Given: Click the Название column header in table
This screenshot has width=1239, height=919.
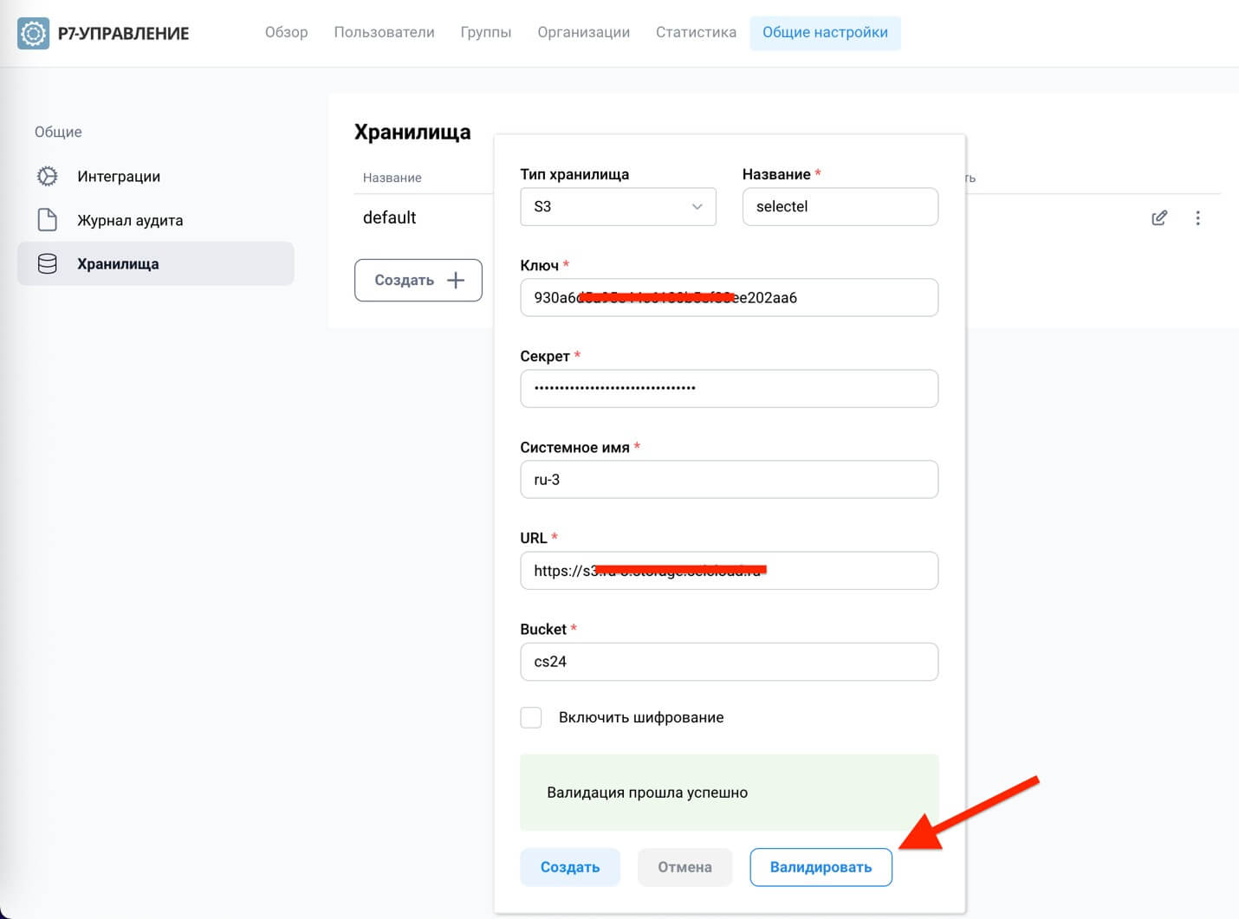Looking at the screenshot, I should coord(392,178).
